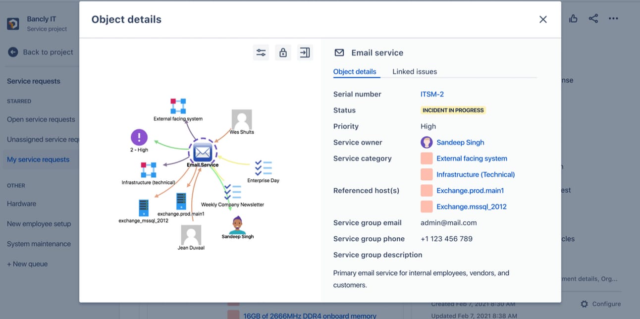Toggle the lock icon in graph toolbar
Viewport: 640px width, 319px height.
283,53
